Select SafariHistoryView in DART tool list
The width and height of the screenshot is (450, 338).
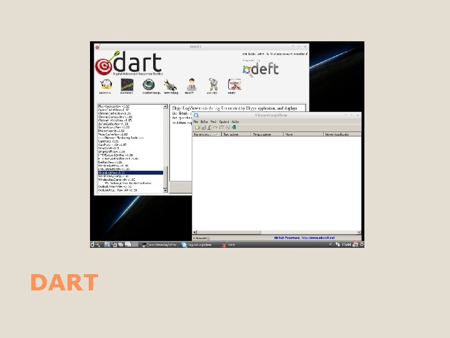coord(114,127)
